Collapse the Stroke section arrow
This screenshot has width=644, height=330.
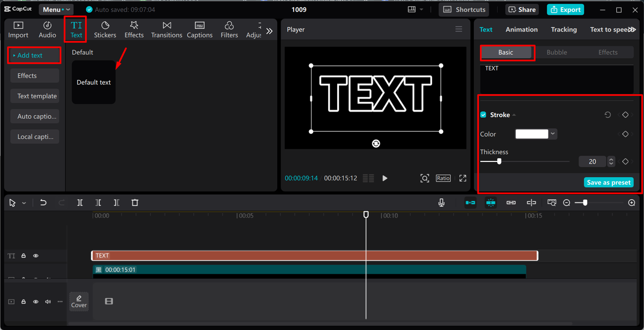(x=514, y=115)
